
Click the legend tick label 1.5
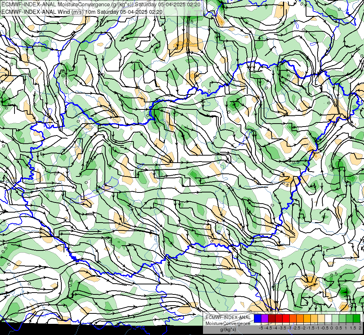pyautogui.click(x=352, y=328)
